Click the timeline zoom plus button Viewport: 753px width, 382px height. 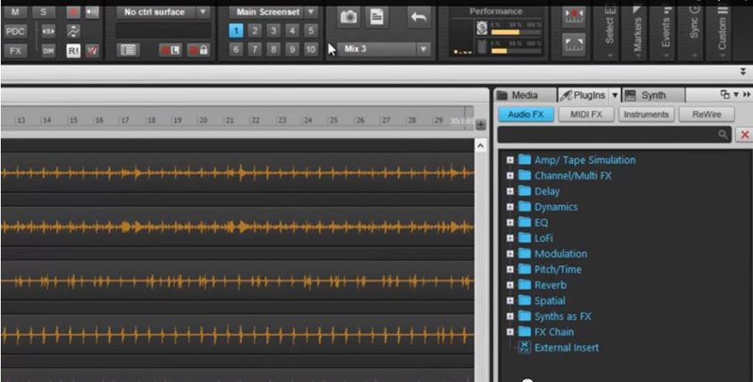480,125
